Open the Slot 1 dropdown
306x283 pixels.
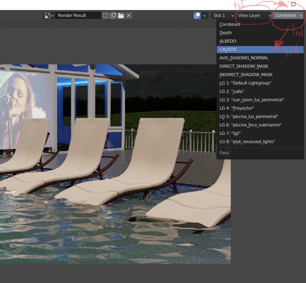coord(223,16)
